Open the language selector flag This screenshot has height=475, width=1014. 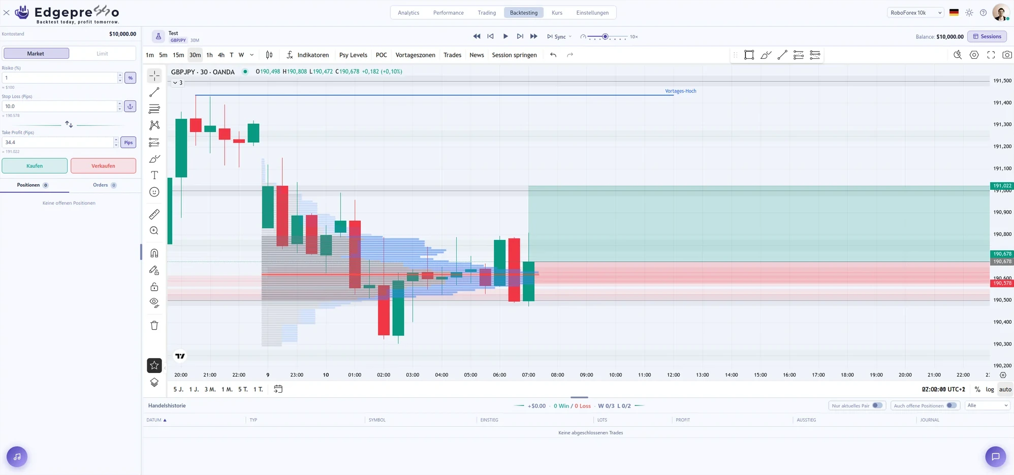coord(954,13)
